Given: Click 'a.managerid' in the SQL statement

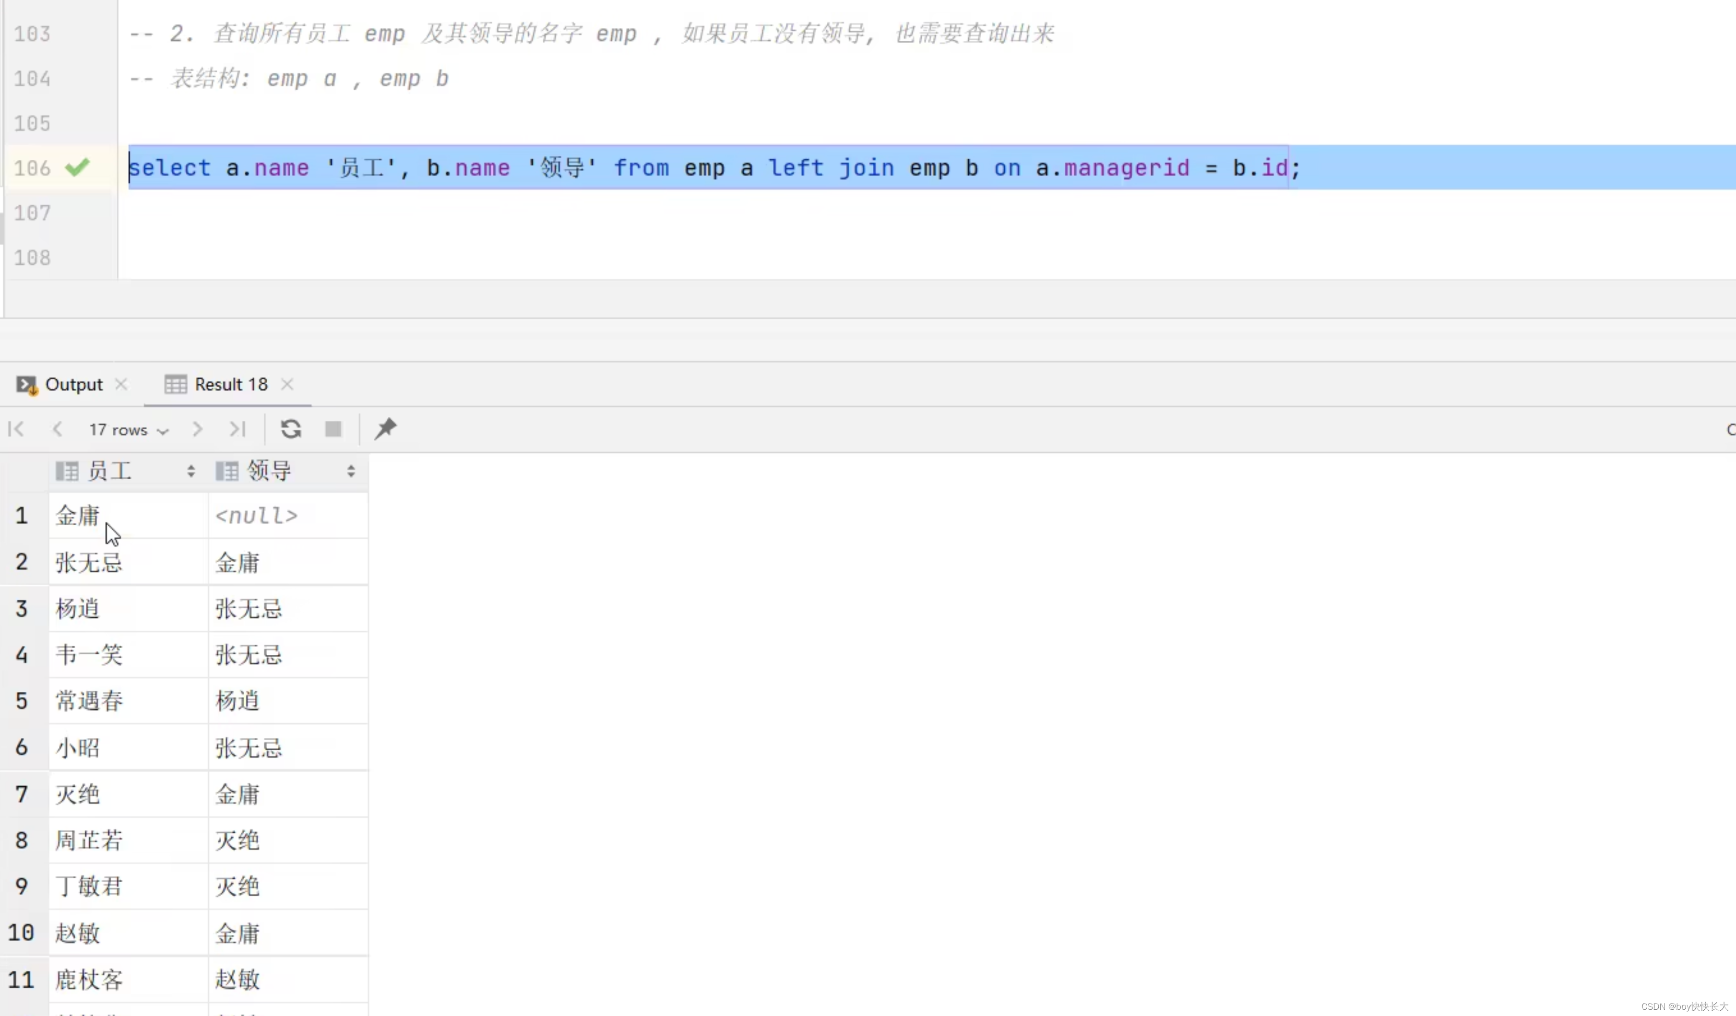Looking at the screenshot, I should point(1113,167).
